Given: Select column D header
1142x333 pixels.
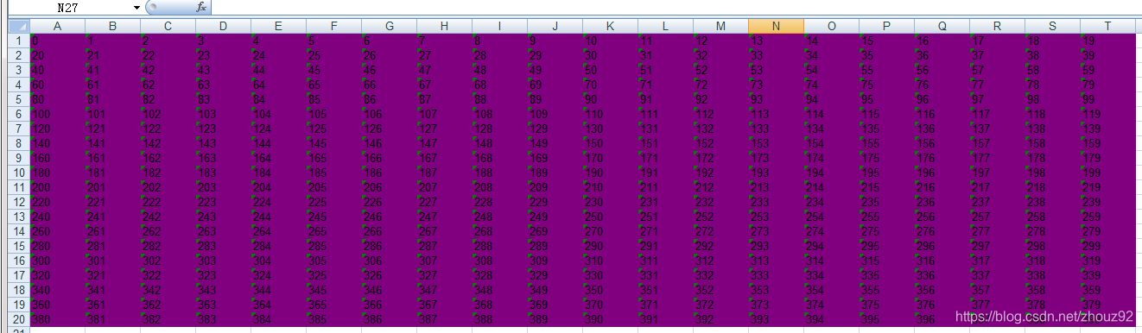Looking at the screenshot, I should 223,27.
